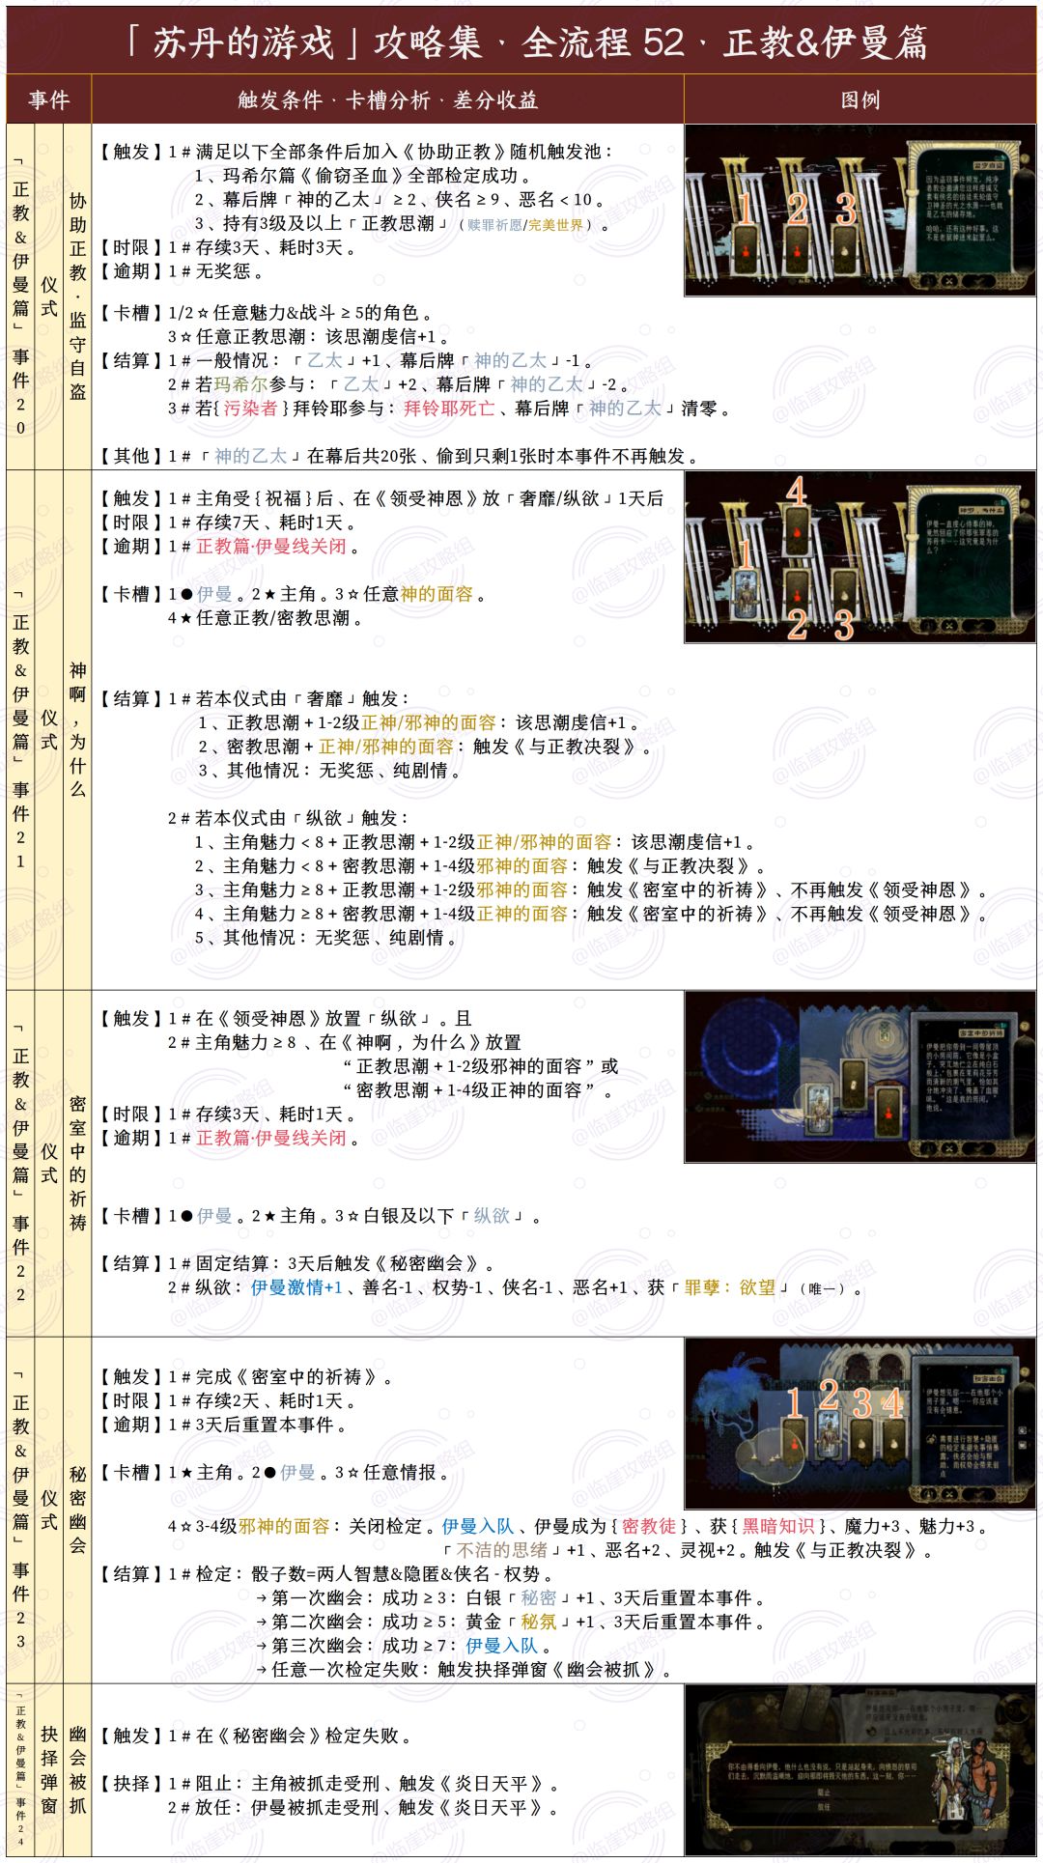This screenshot has height=1863, width=1043.
Task: Click the 触发条件·卡槽分析·差分收益 column header
Action: [x=387, y=99]
